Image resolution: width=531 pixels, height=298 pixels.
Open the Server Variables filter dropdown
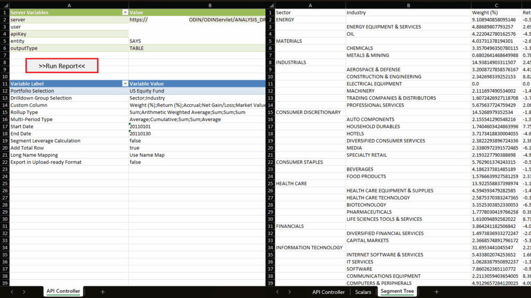coord(124,12)
